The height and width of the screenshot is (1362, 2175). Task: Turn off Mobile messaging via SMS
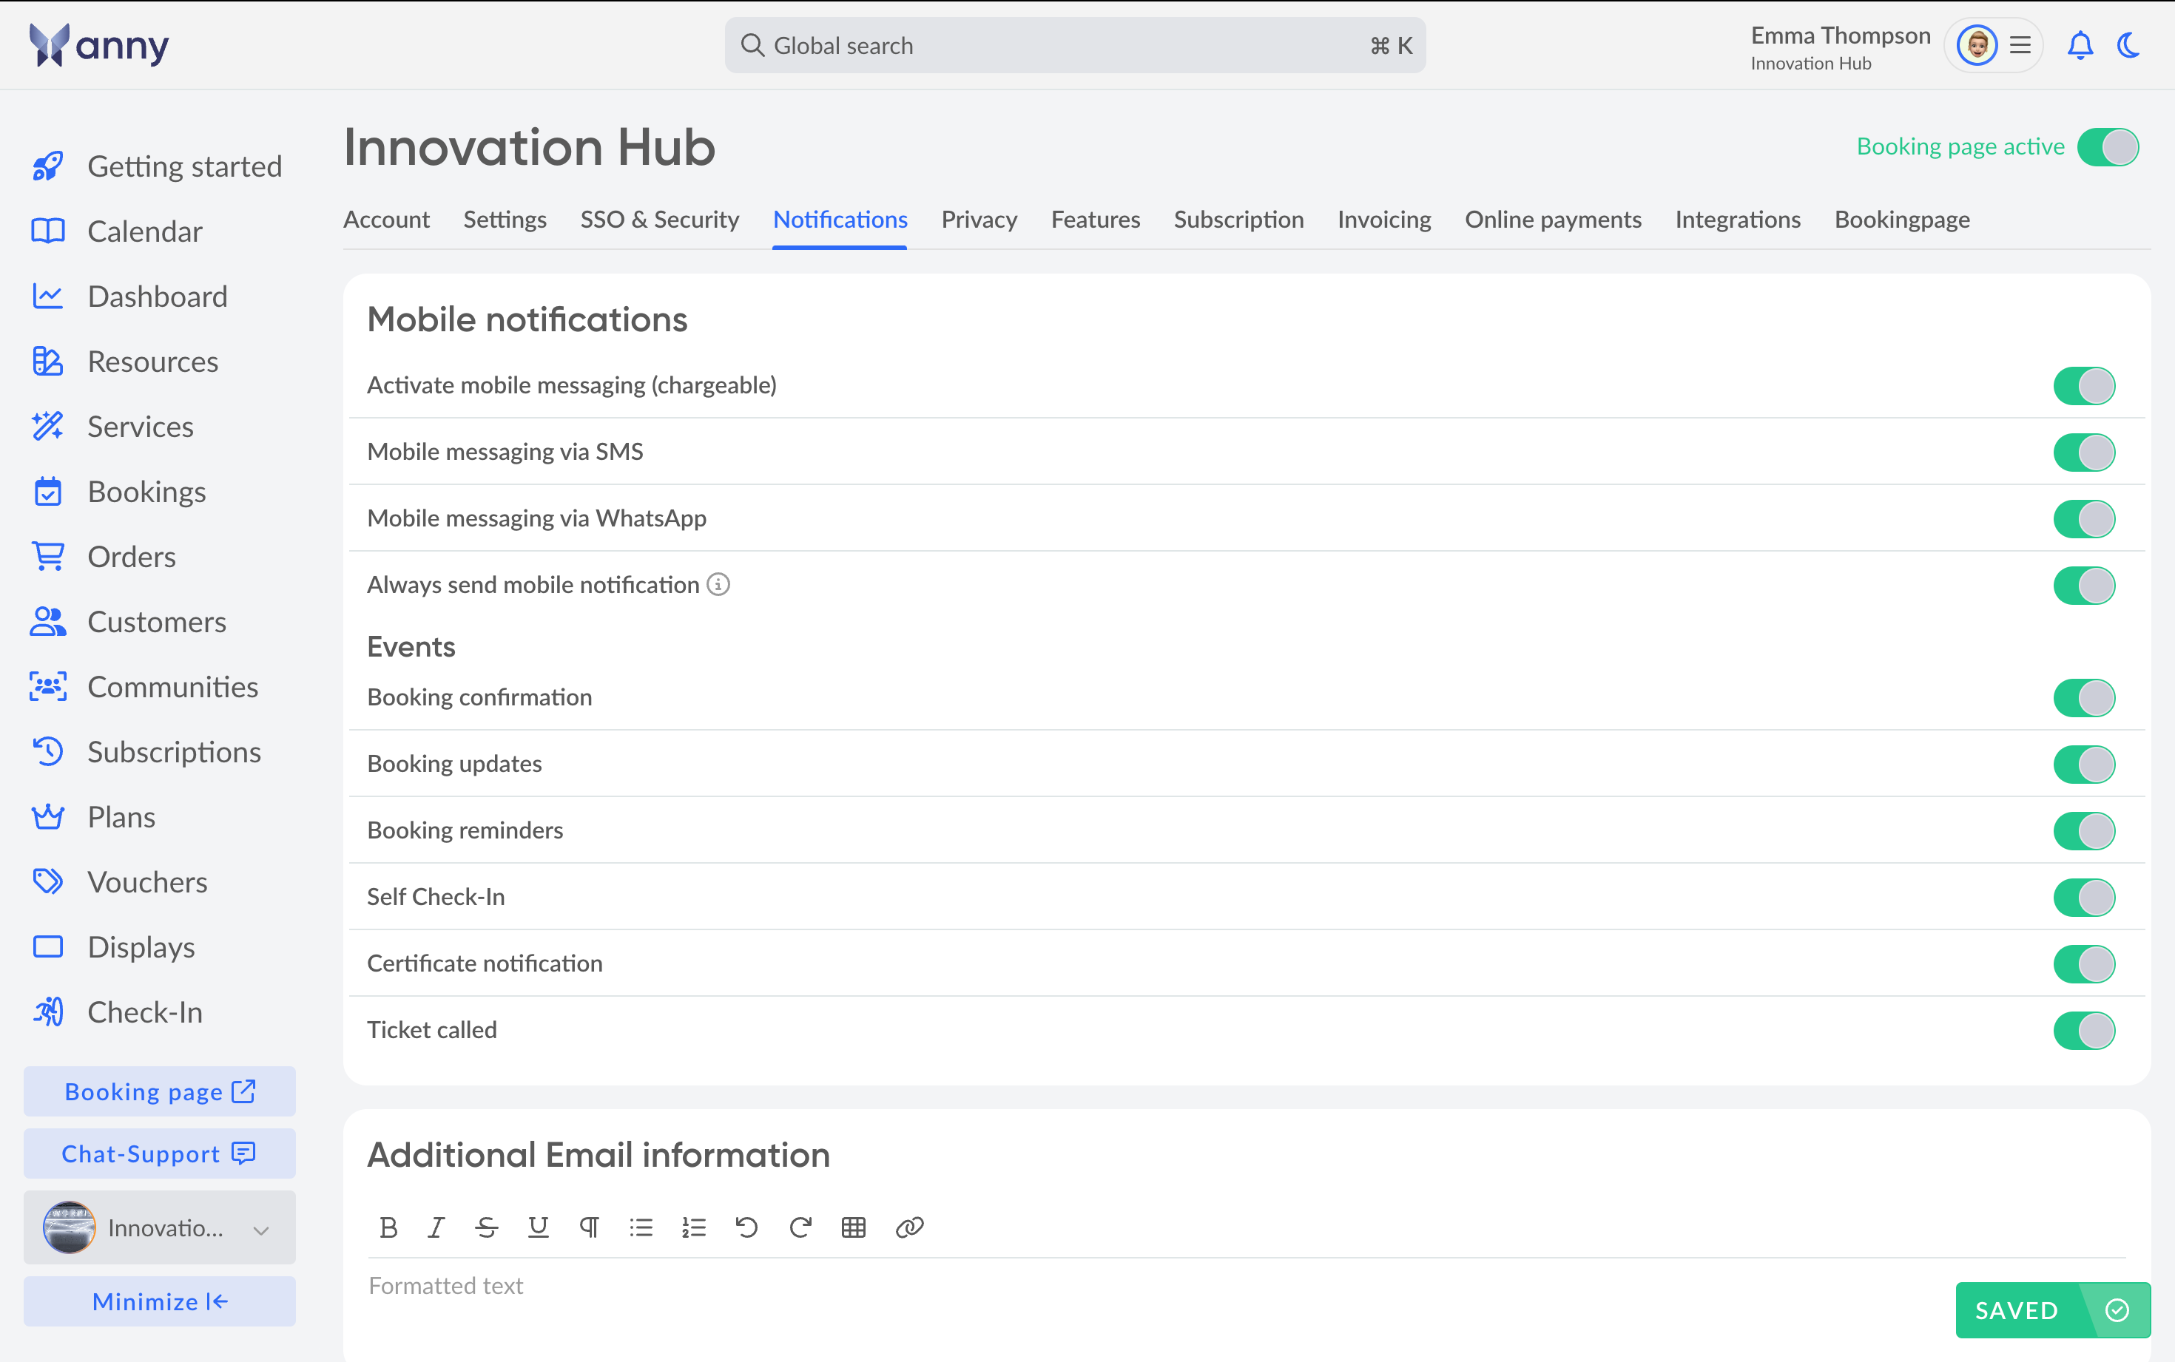pos(2084,453)
